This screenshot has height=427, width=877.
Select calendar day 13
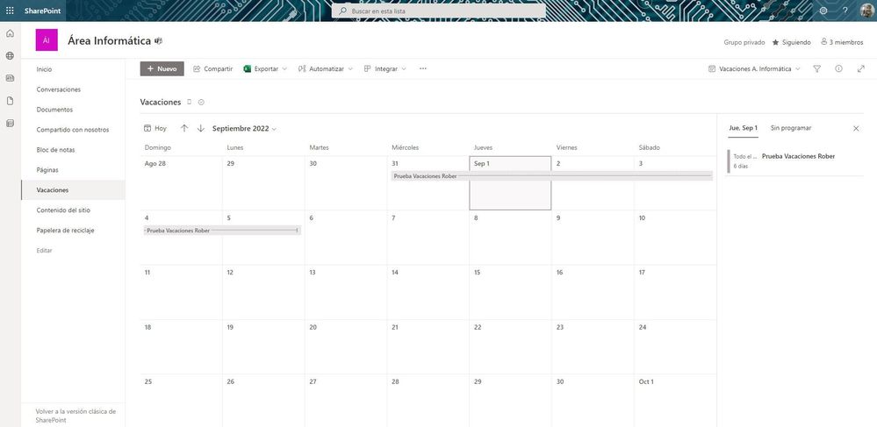tap(346, 292)
